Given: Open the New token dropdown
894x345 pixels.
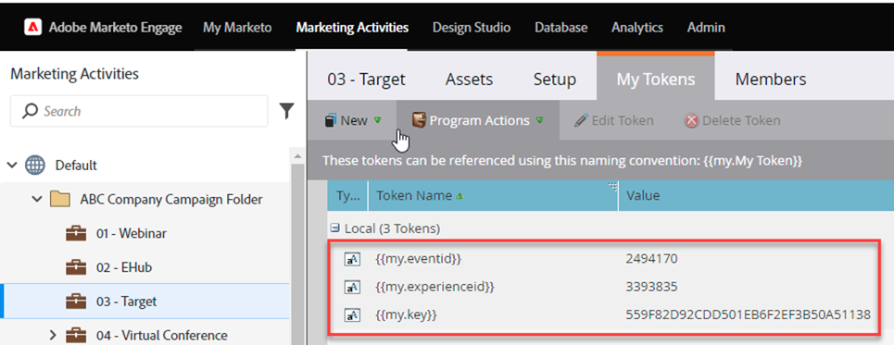Looking at the screenshot, I should coord(352,120).
